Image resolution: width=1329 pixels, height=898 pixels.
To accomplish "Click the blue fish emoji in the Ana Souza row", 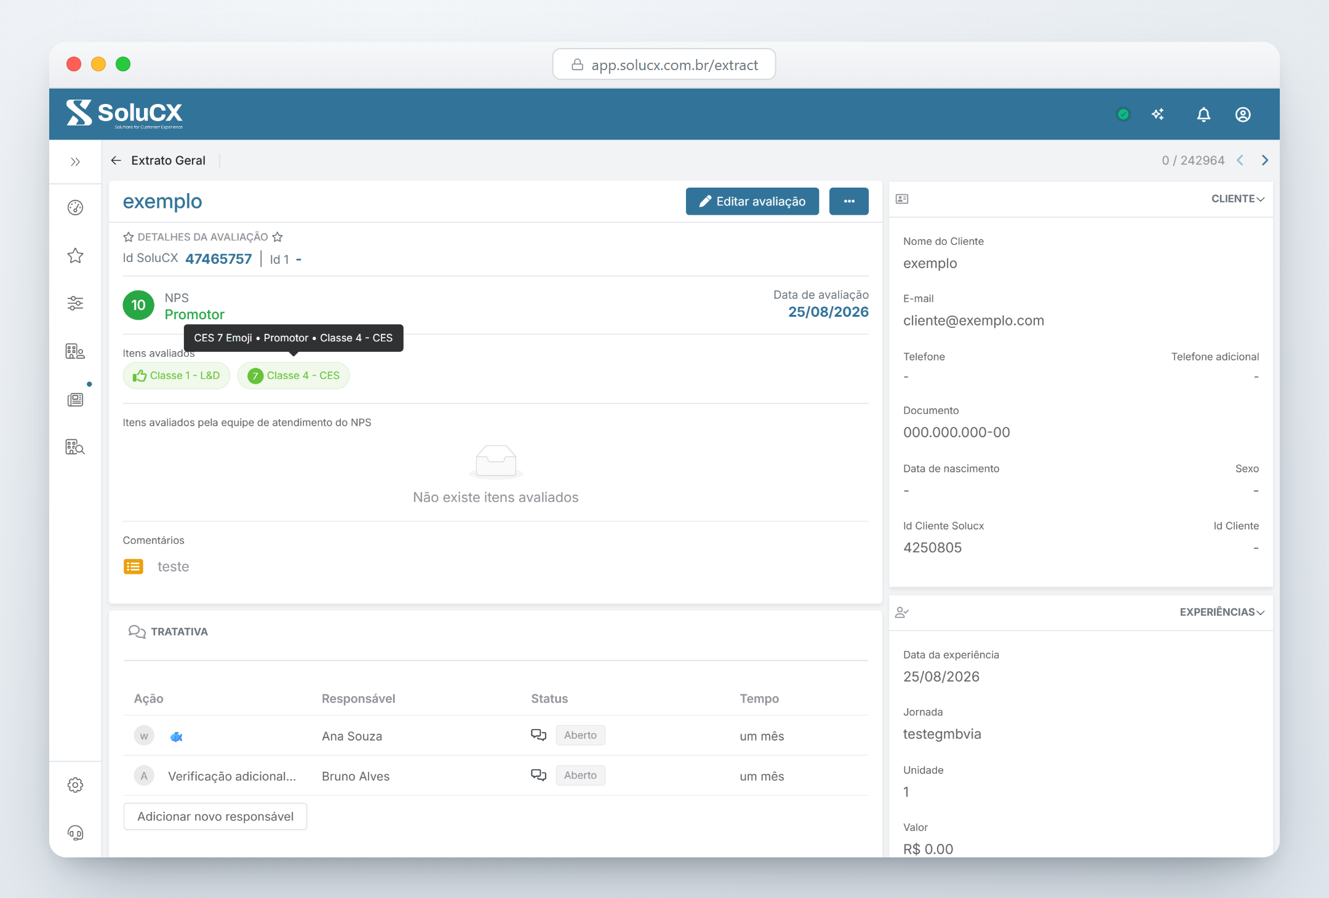I will [x=177, y=736].
